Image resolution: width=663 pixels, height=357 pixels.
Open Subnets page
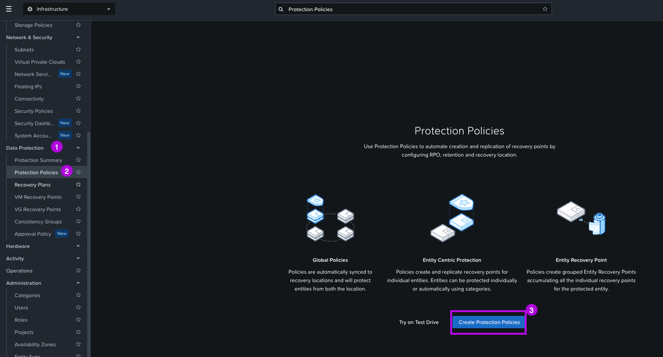(24, 50)
